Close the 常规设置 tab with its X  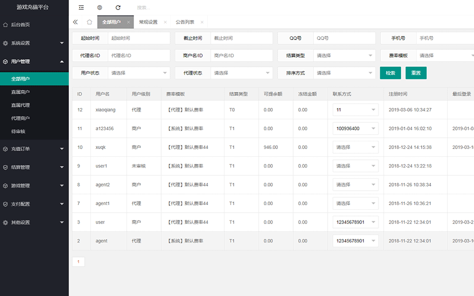165,22
